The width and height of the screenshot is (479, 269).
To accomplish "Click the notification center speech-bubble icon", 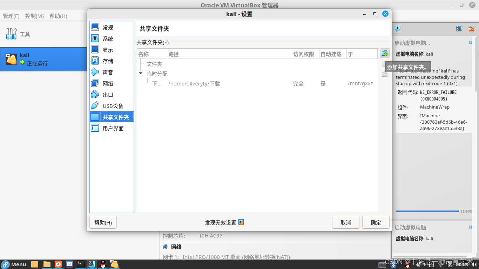I will click(397, 29).
